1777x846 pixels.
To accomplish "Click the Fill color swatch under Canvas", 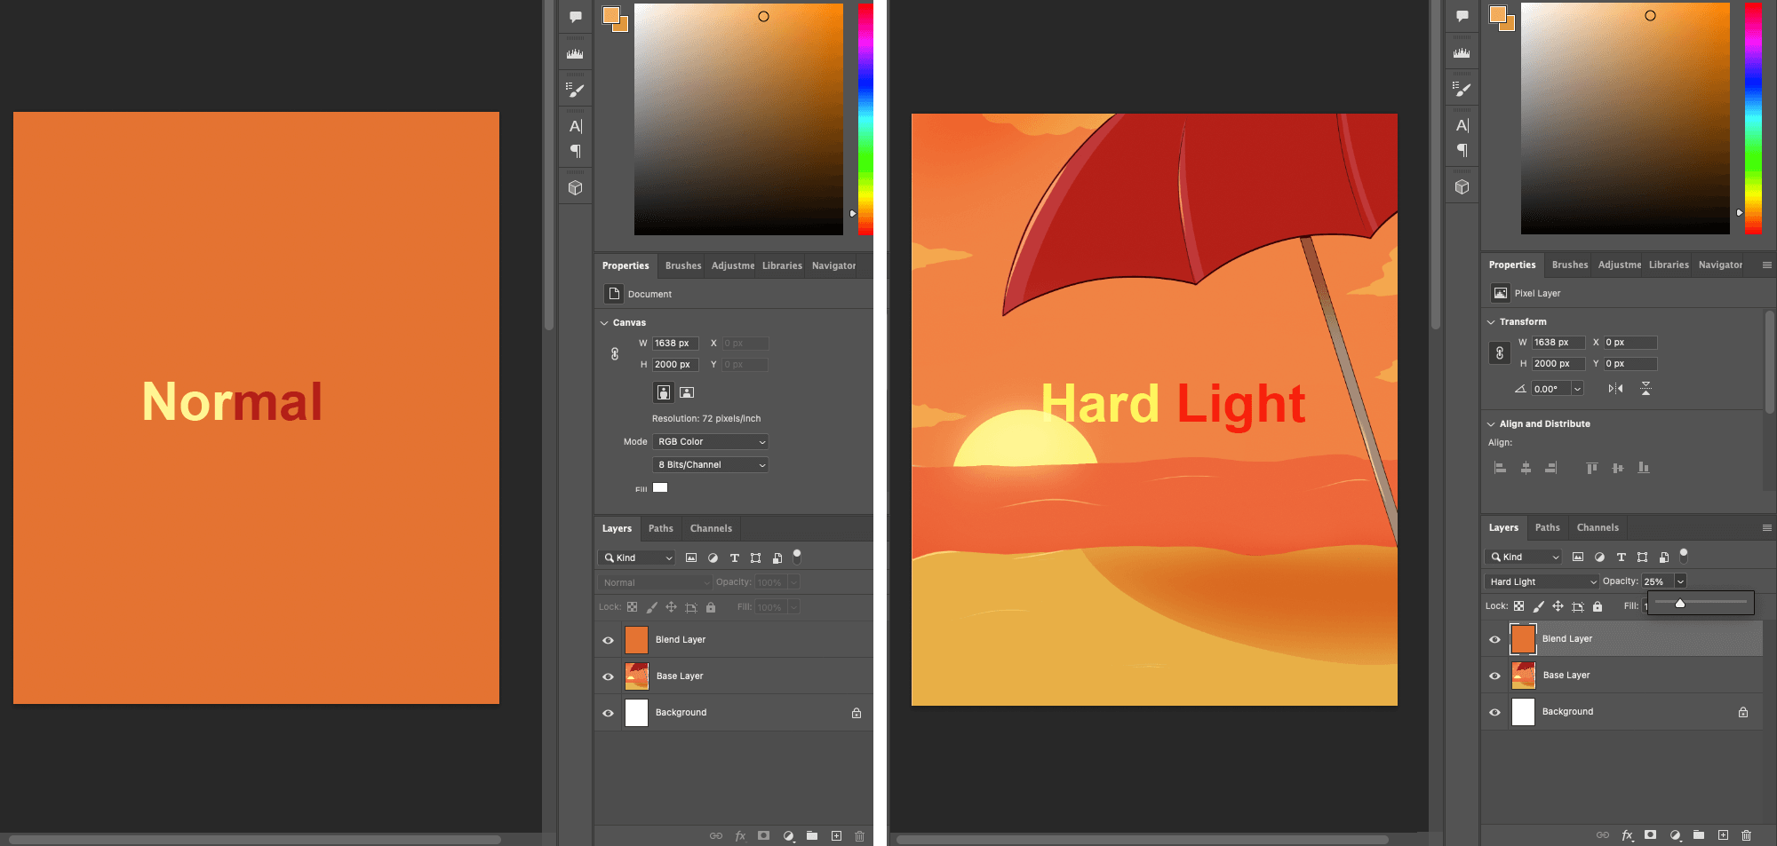I will (659, 487).
